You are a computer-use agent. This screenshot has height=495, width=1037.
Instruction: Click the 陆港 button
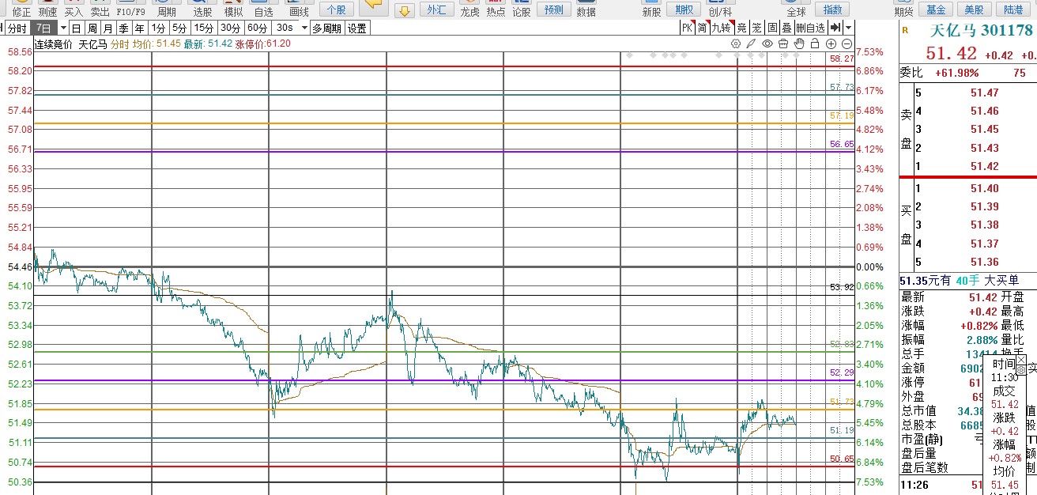pos(1012,9)
